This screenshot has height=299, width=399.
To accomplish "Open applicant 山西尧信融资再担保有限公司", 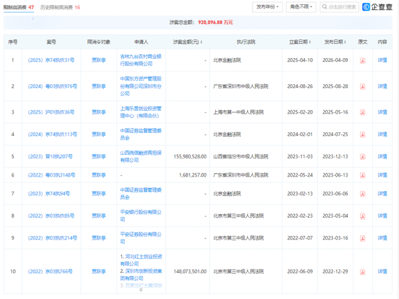I will [x=141, y=157].
